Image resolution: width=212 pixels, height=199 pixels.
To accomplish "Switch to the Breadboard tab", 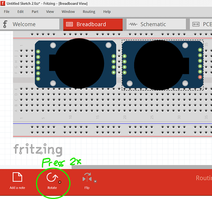I will (93, 24).
